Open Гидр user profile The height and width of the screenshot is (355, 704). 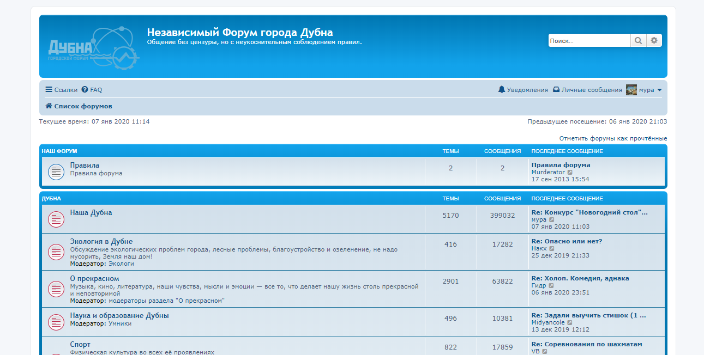tap(539, 286)
